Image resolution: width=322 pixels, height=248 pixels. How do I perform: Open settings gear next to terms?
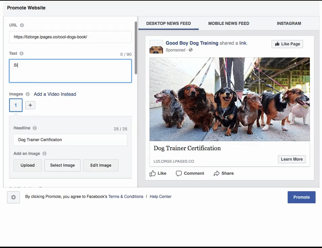13,197
